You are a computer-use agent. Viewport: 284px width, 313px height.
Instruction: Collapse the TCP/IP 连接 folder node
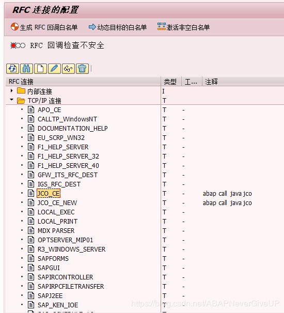11,100
